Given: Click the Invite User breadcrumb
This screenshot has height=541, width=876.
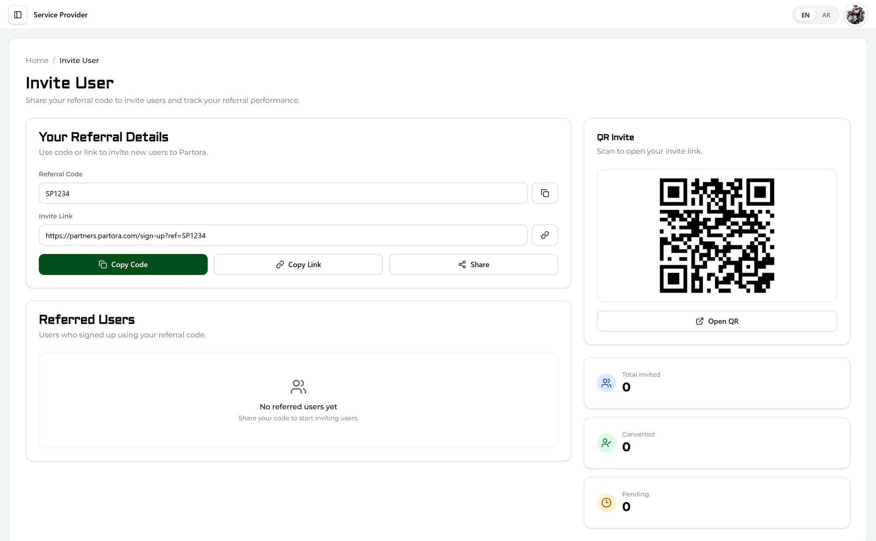Looking at the screenshot, I should point(79,60).
